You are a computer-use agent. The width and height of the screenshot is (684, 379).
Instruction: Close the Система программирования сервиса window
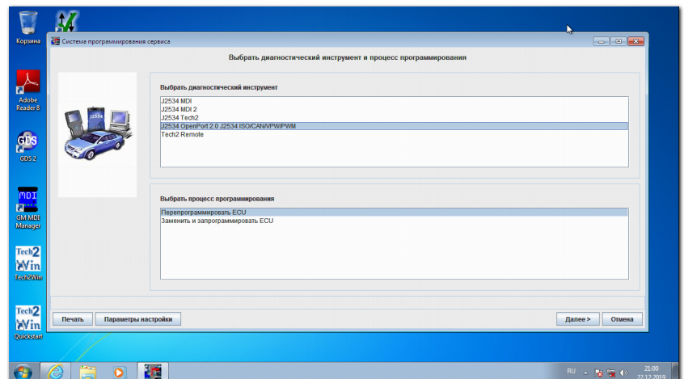click(635, 41)
